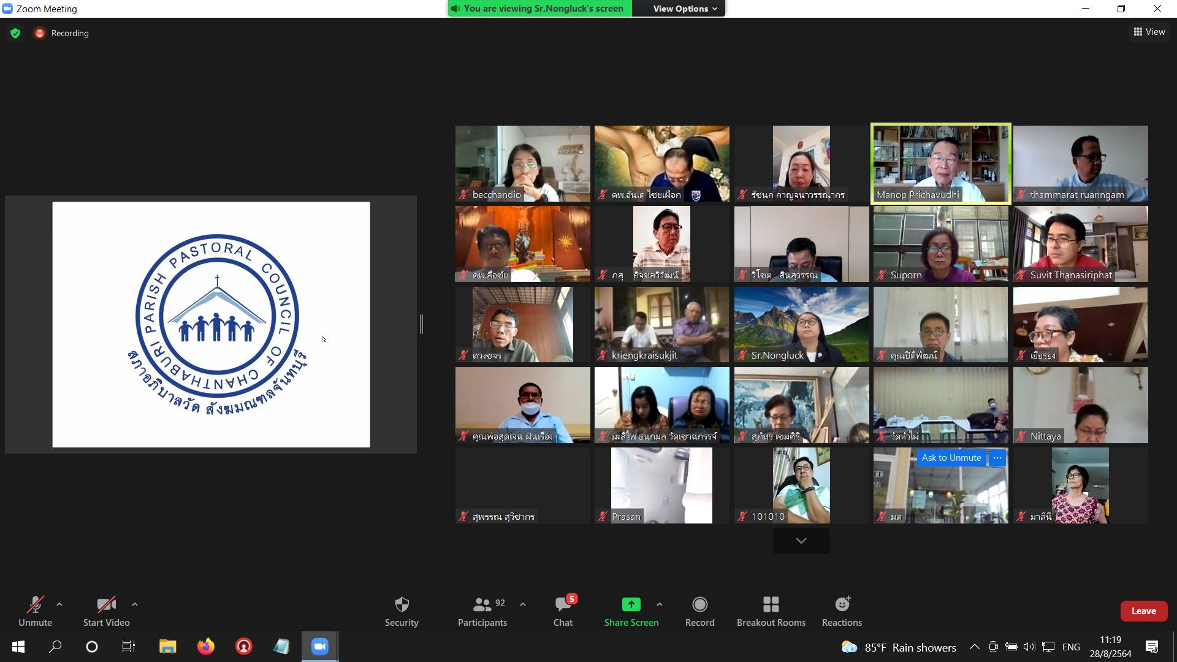
Task: Open Windows Start menu
Action: tap(18, 647)
